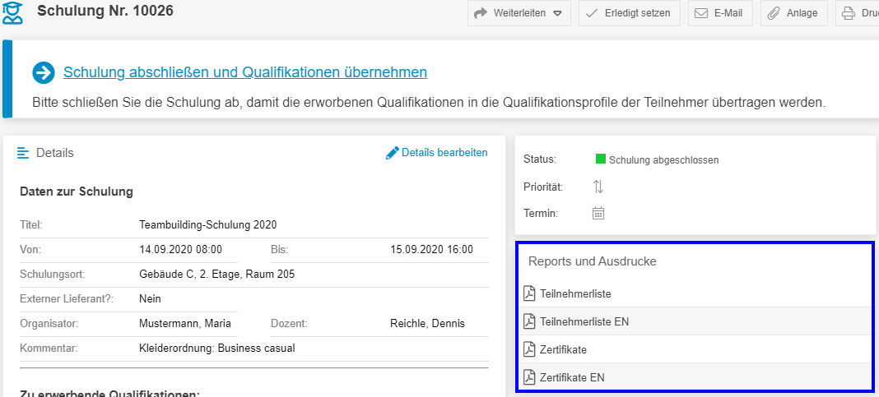Click the Dozent name Reichle, Dennis

(x=427, y=324)
